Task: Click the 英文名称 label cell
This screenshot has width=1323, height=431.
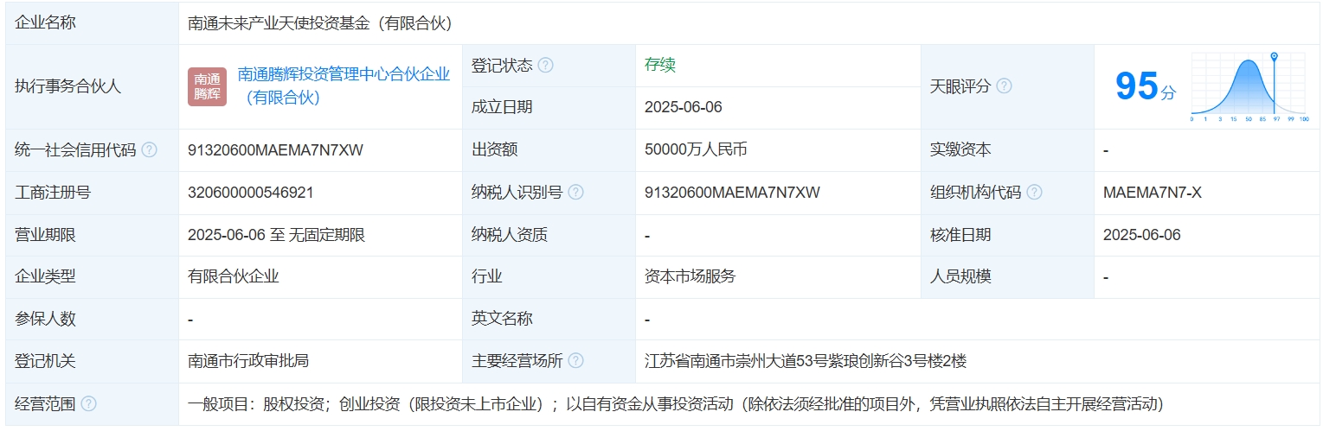Action: coord(549,319)
